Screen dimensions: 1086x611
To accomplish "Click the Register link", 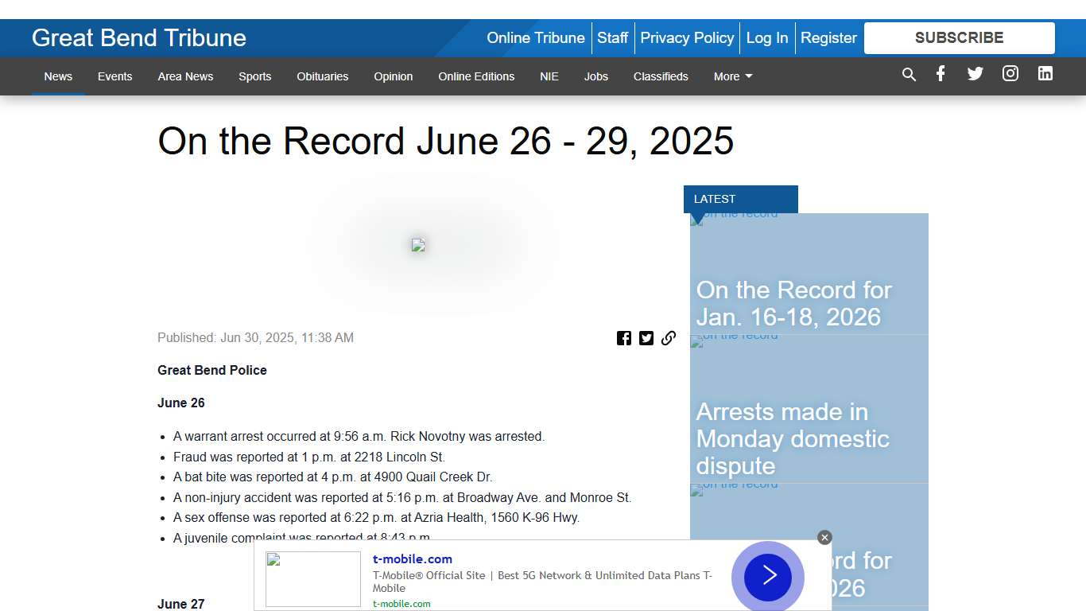I will [x=828, y=37].
